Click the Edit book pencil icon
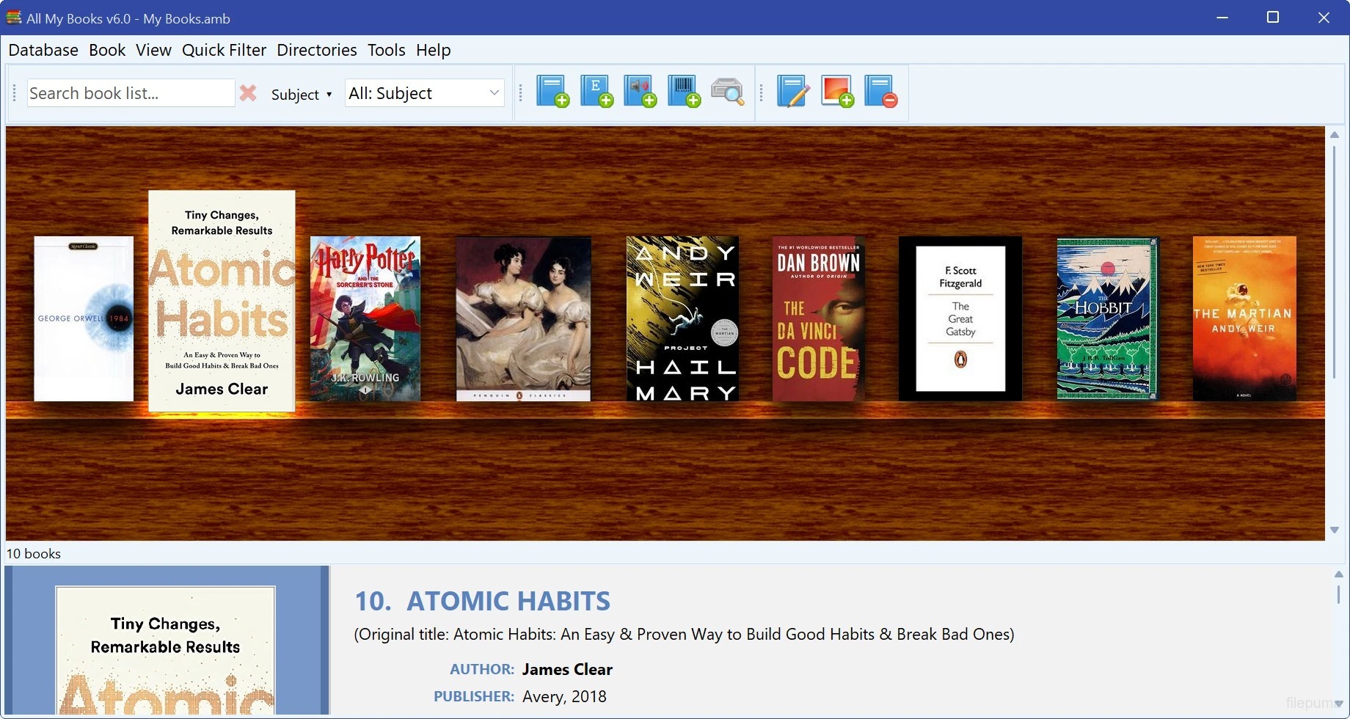Viewport: 1350px width, 719px height. tap(793, 92)
